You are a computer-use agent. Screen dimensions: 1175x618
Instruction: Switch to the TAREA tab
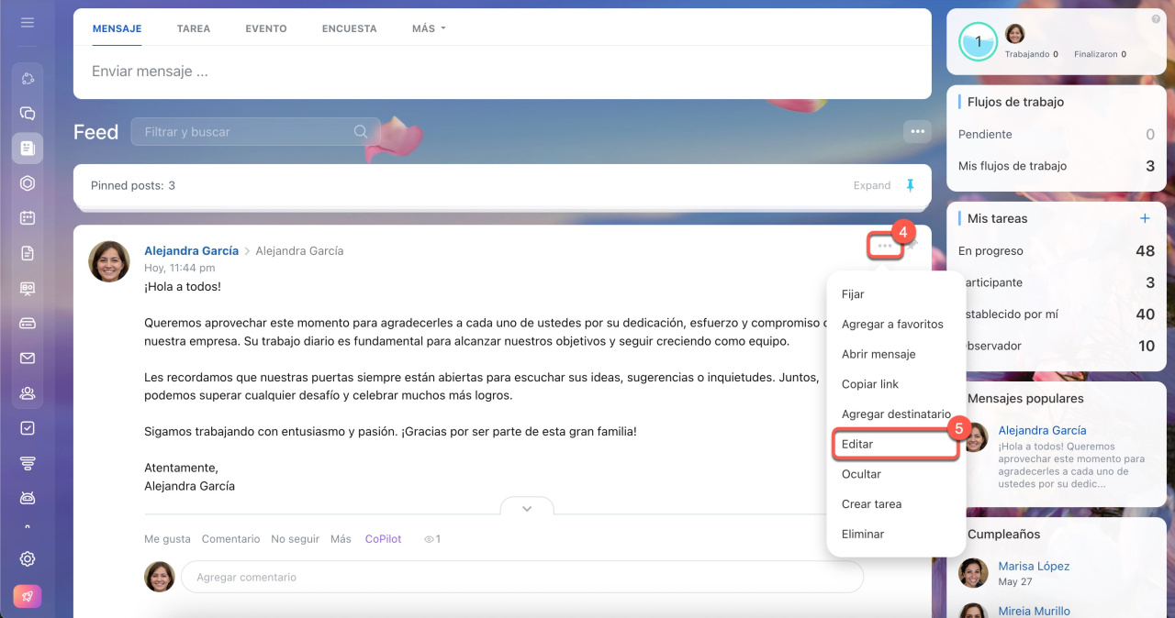194,28
